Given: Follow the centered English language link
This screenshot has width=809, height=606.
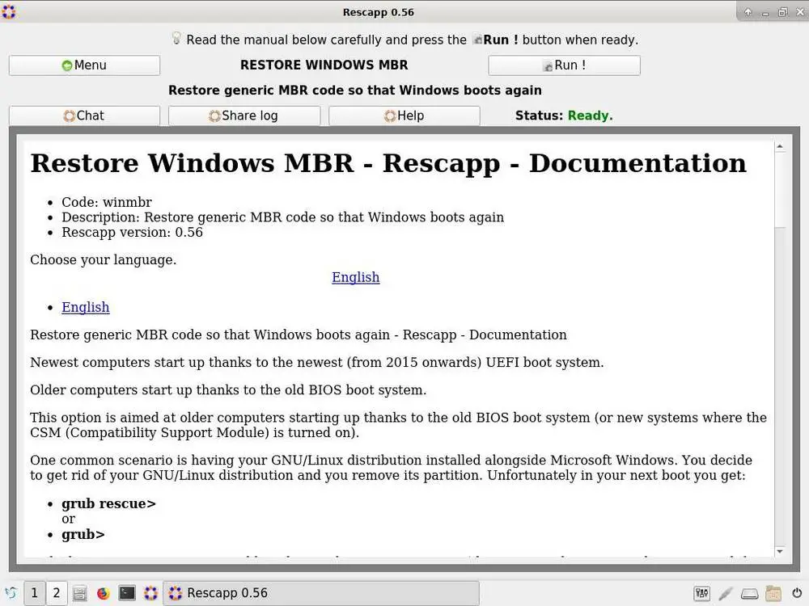Looking at the screenshot, I should [x=355, y=277].
